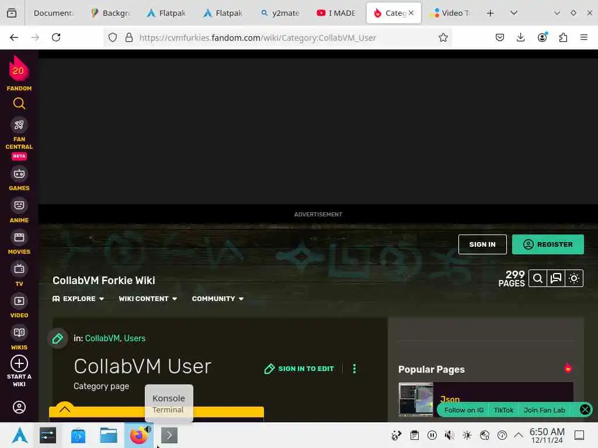
Task: Open the TikTok link
Action: click(503, 410)
